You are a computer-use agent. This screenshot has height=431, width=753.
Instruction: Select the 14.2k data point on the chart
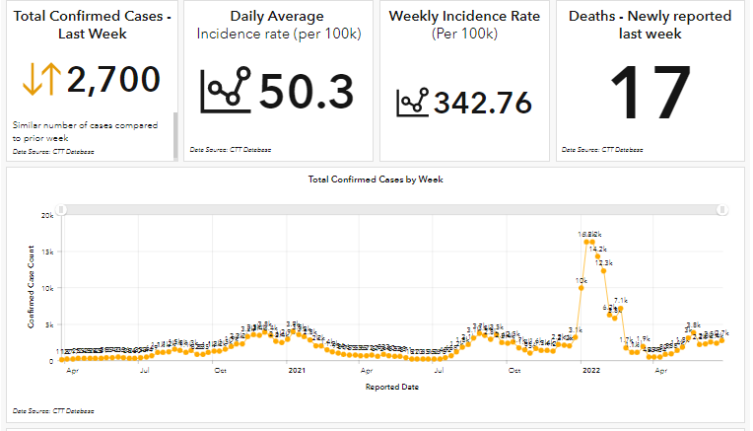tap(597, 256)
